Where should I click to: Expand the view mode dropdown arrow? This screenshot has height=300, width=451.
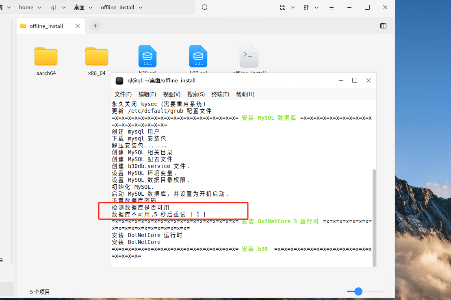pos(293,7)
